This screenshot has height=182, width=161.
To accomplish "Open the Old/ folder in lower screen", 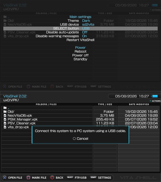I will coord(11,112).
